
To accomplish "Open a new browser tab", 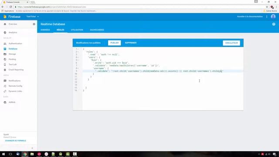I will coord(33,2).
